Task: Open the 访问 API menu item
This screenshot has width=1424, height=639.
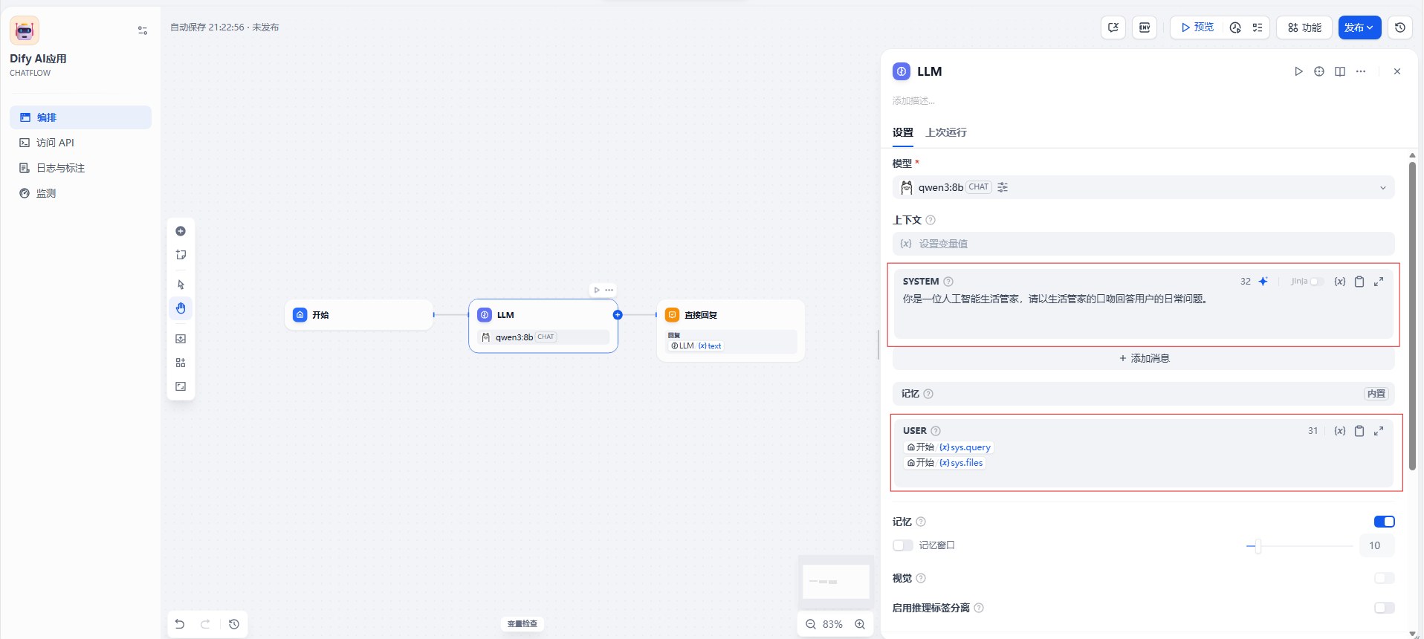Action: [x=56, y=143]
